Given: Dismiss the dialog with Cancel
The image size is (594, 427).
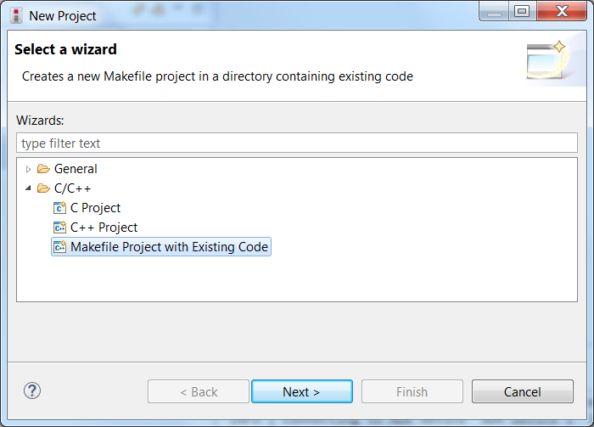Looking at the screenshot, I should [523, 391].
